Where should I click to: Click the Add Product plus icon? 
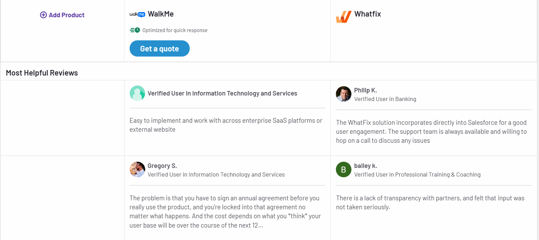(x=43, y=15)
